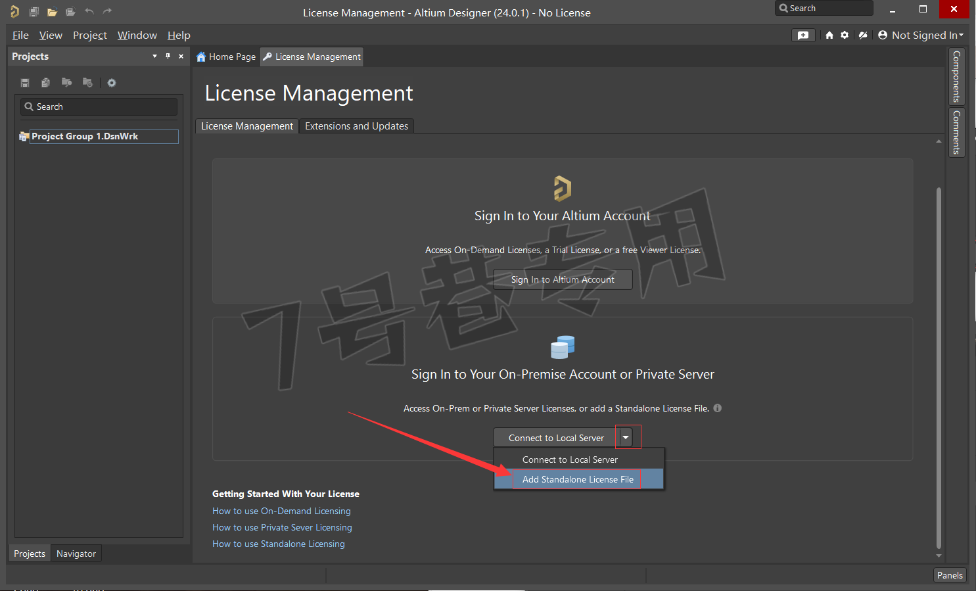Click the info icon after Standalone License File
Viewport: 976px width, 591px height.
[718, 408]
